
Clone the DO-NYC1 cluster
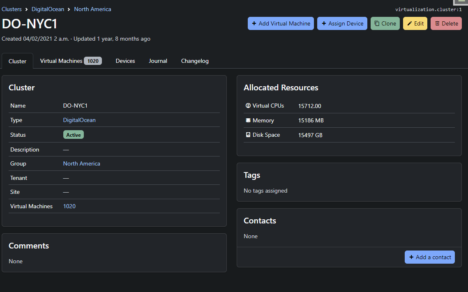[385, 23]
